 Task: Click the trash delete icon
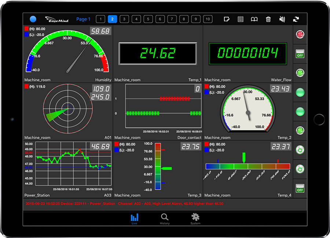pyautogui.click(x=268, y=19)
